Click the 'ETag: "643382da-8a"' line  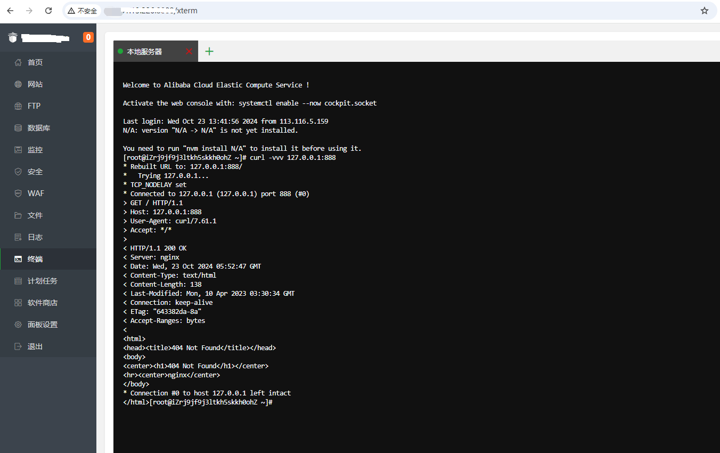point(162,312)
